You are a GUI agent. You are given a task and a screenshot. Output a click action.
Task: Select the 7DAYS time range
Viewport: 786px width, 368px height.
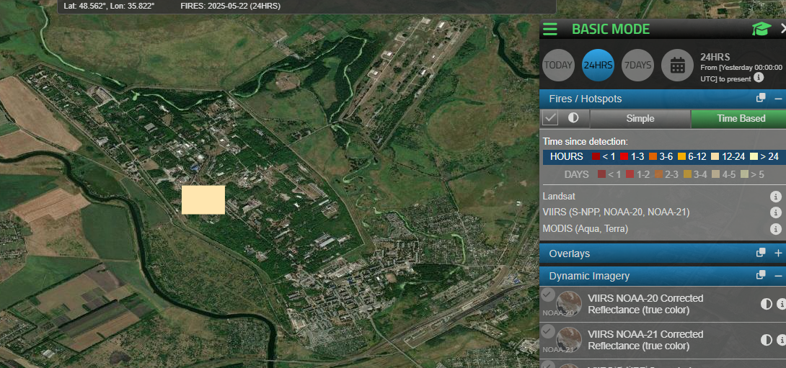637,65
